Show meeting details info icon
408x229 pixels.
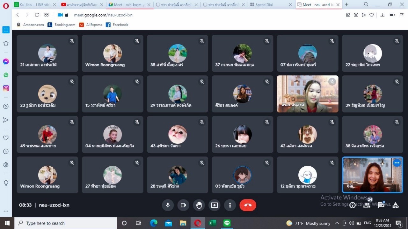[353, 205]
